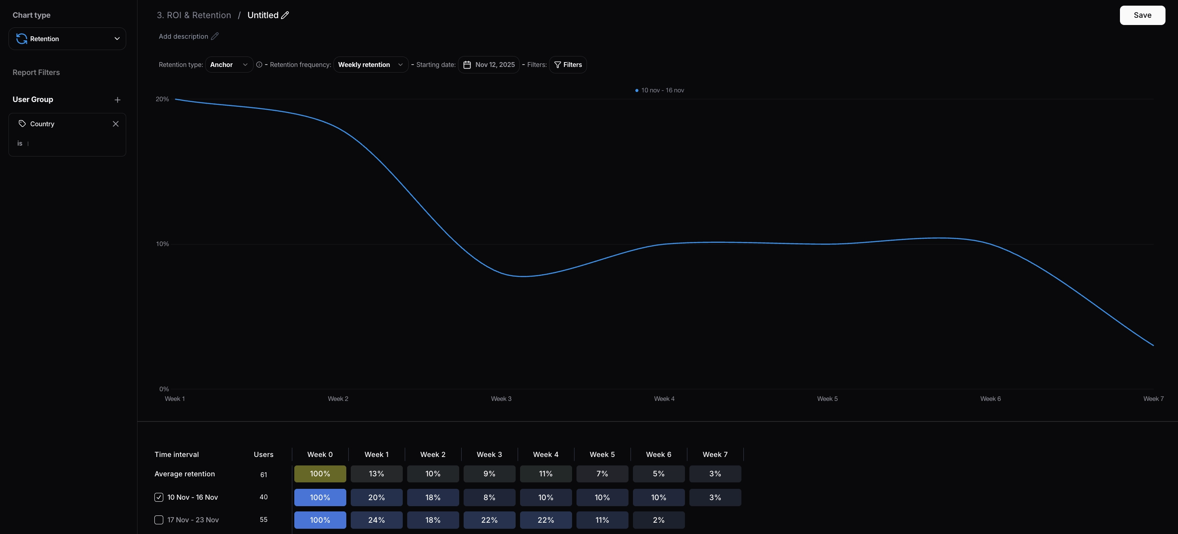Viewport: 1178px width, 534px height.
Task: Add a new User Group with plus icon
Action: point(118,100)
